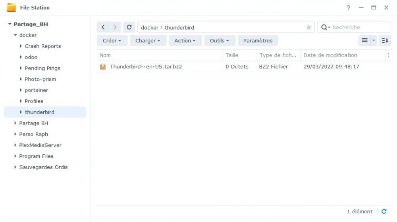397x222 pixels.
Task: Open search options via the magnifier icon
Action: coord(326,27)
